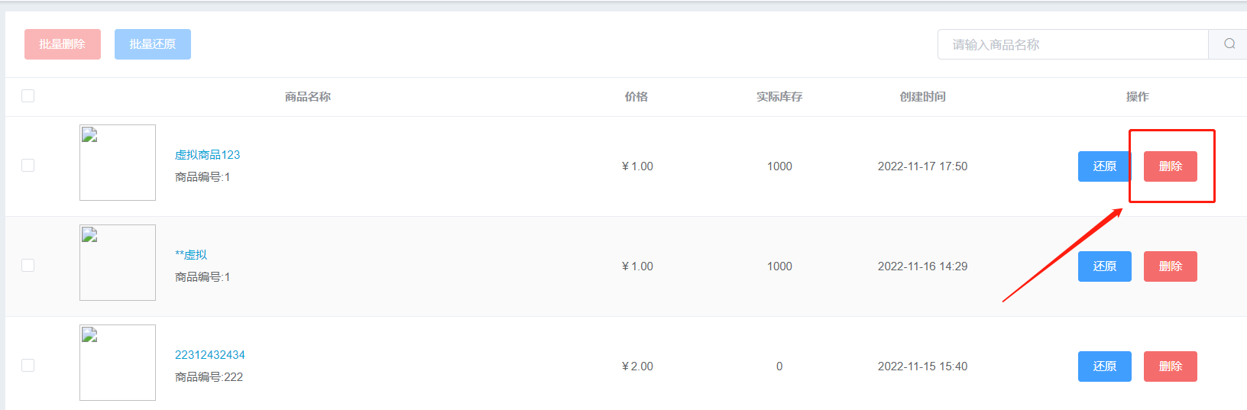Screen dimensions: 1247x410
Task: Restore product 22312432434 with 还原
Action: (1105, 366)
